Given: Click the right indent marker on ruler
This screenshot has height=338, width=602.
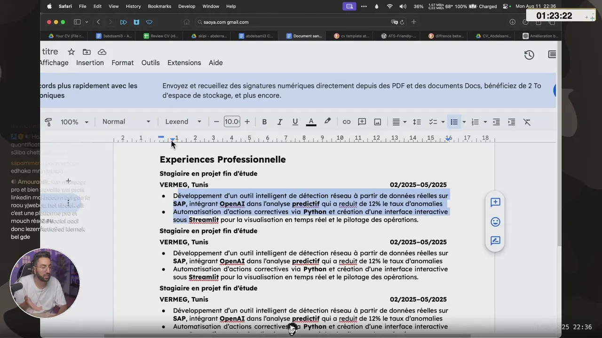Looking at the screenshot, I should point(447,139).
